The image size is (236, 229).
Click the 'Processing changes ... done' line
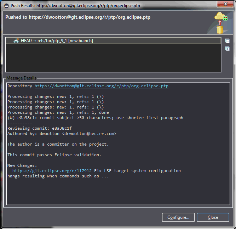[x=58, y=112]
